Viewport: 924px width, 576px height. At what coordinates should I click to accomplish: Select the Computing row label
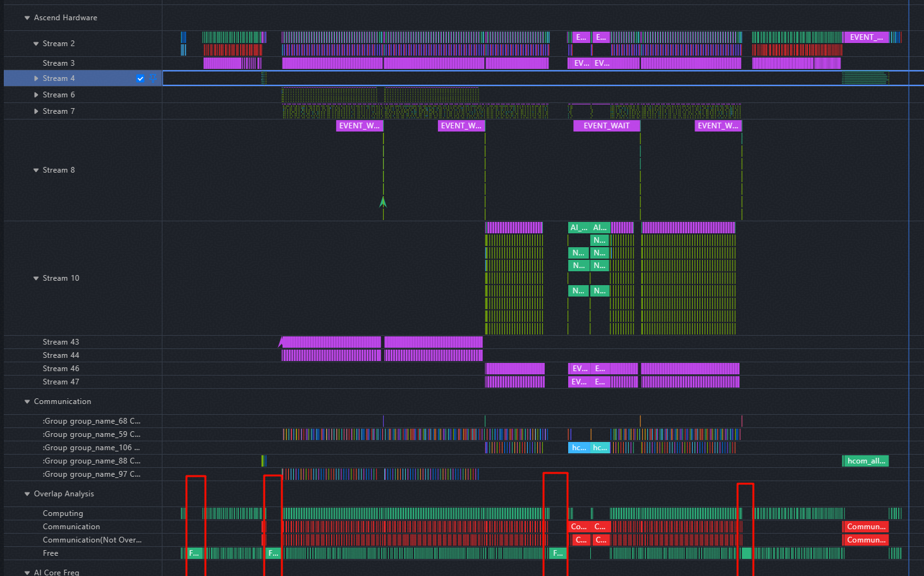(x=63, y=513)
